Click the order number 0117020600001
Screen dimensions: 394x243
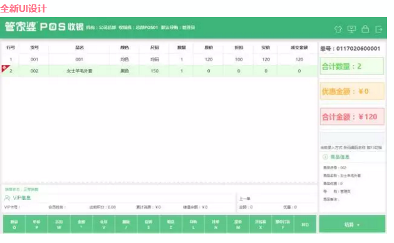[x=358, y=49]
